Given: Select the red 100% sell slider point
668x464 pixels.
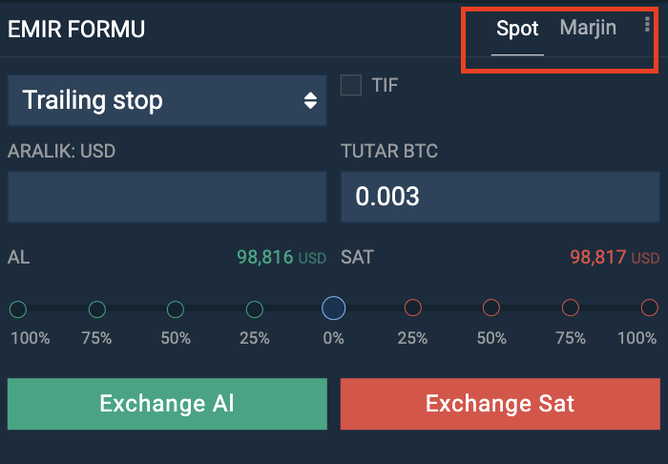Looking at the screenshot, I should point(650,307).
